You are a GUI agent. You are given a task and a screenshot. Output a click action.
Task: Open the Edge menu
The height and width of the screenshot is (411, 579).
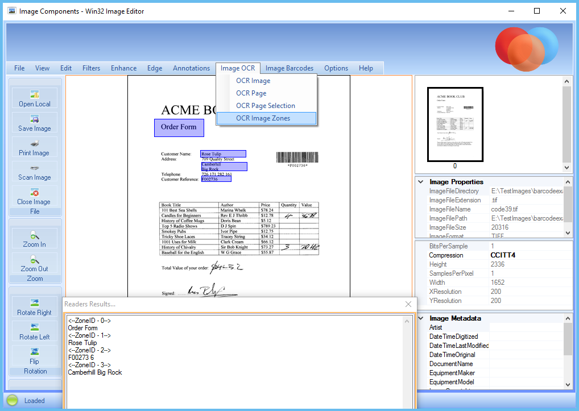(x=155, y=68)
